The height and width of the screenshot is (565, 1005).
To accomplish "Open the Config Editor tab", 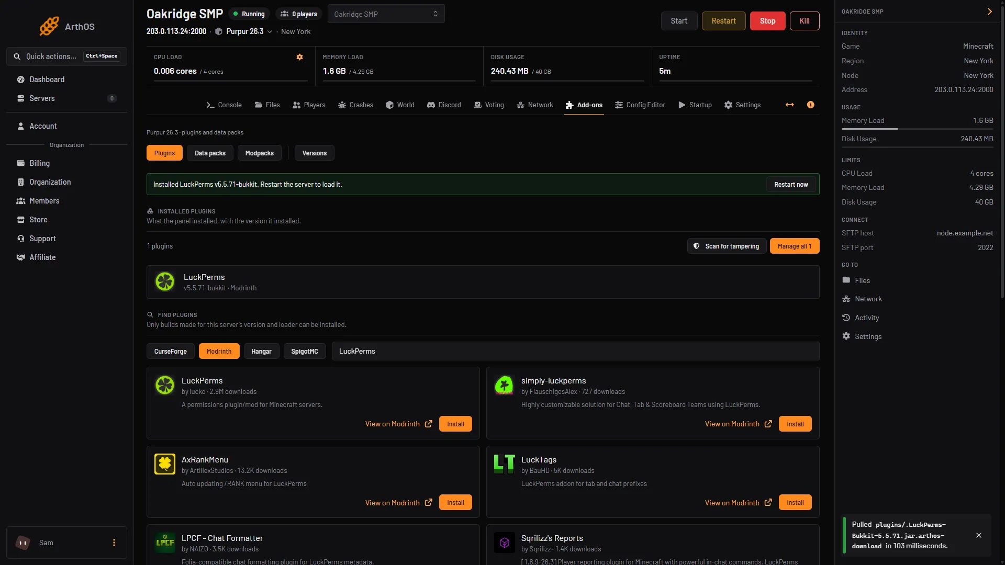I will (x=640, y=105).
